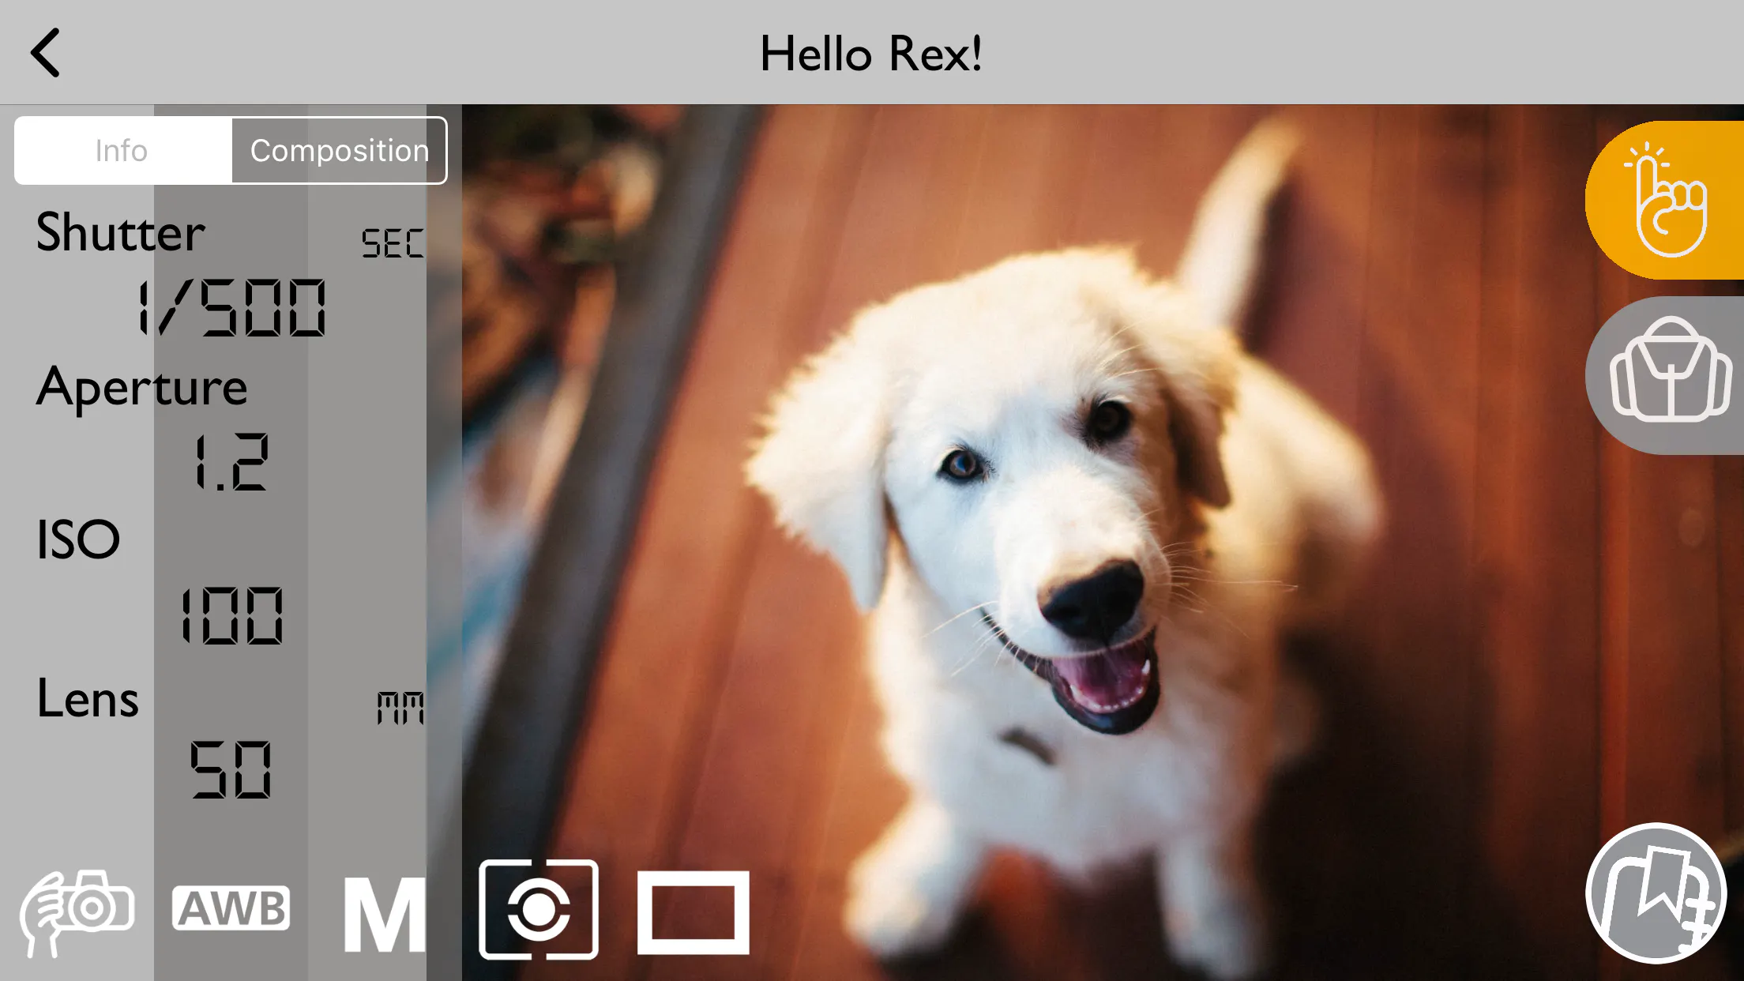Viewport: 1744px width, 981px height.
Task: Select the handheld camera icon
Action: point(77,912)
